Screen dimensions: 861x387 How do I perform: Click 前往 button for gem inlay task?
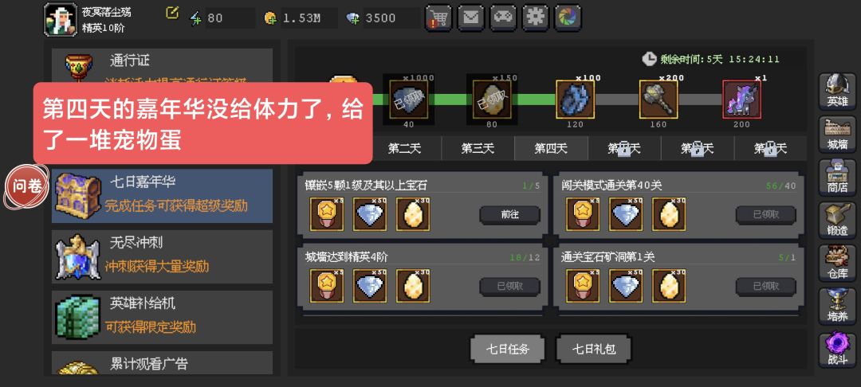509,215
